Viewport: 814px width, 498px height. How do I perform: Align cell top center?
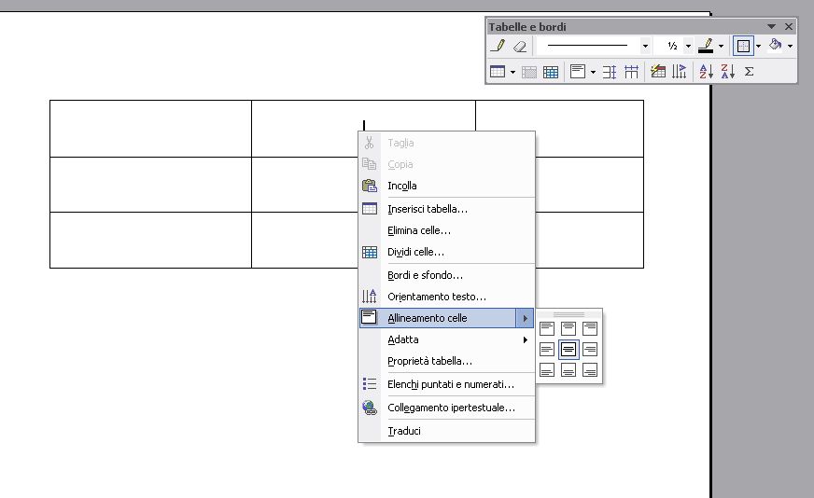[568, 328]
